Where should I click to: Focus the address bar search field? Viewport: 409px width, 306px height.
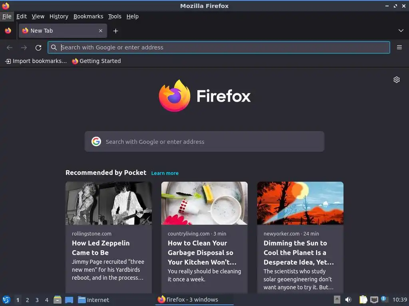point(219,47)
